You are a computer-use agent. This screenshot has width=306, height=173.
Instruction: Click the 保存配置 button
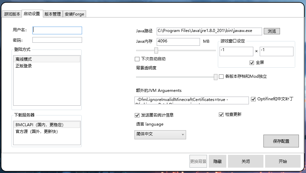(x=281, y=141)
